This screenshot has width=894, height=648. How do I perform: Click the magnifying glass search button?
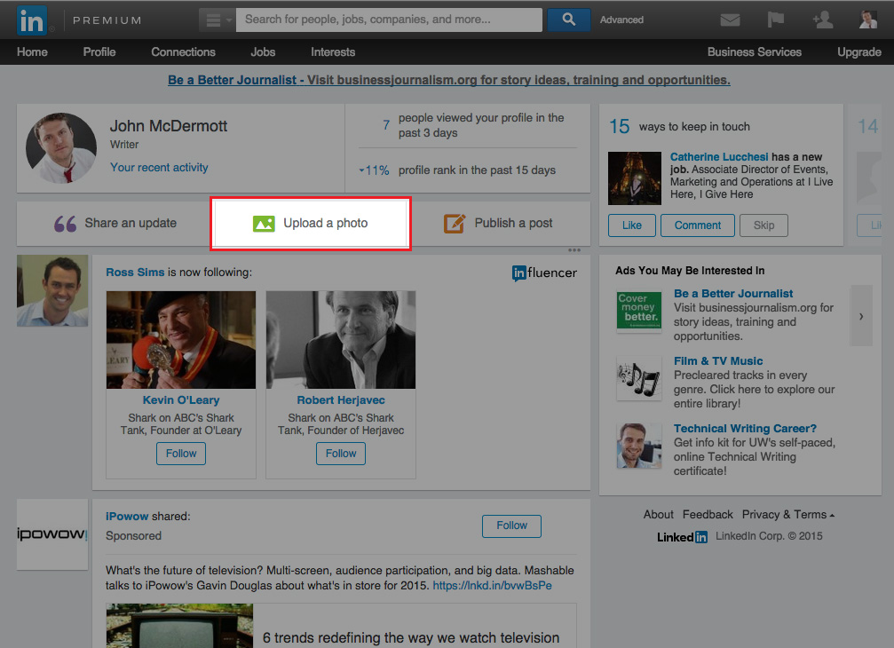569,20
